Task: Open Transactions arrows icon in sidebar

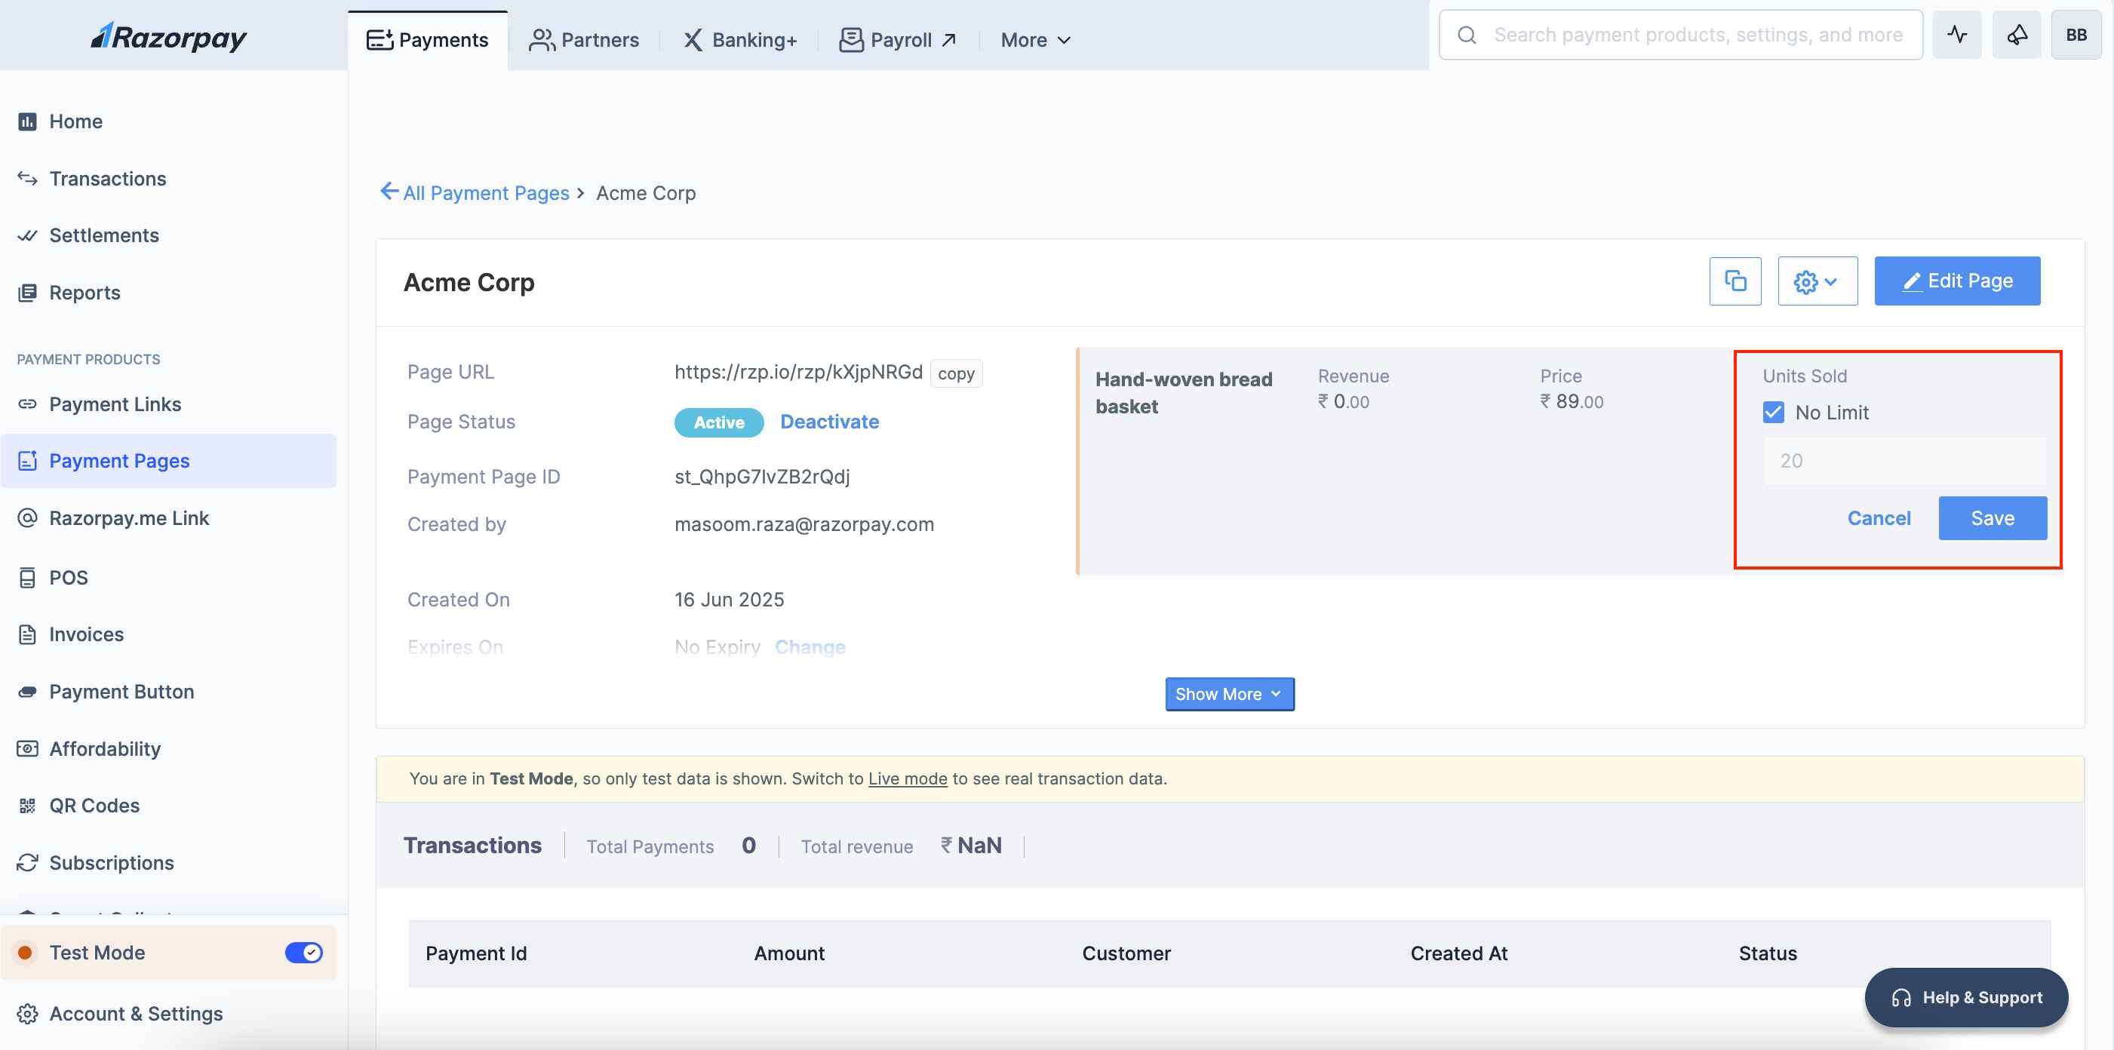Action: pos(27,178)
